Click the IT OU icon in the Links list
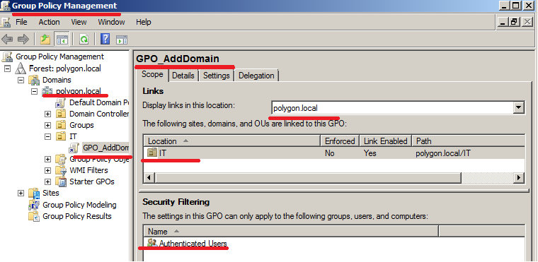538x262 pixels. click(152, 153)
